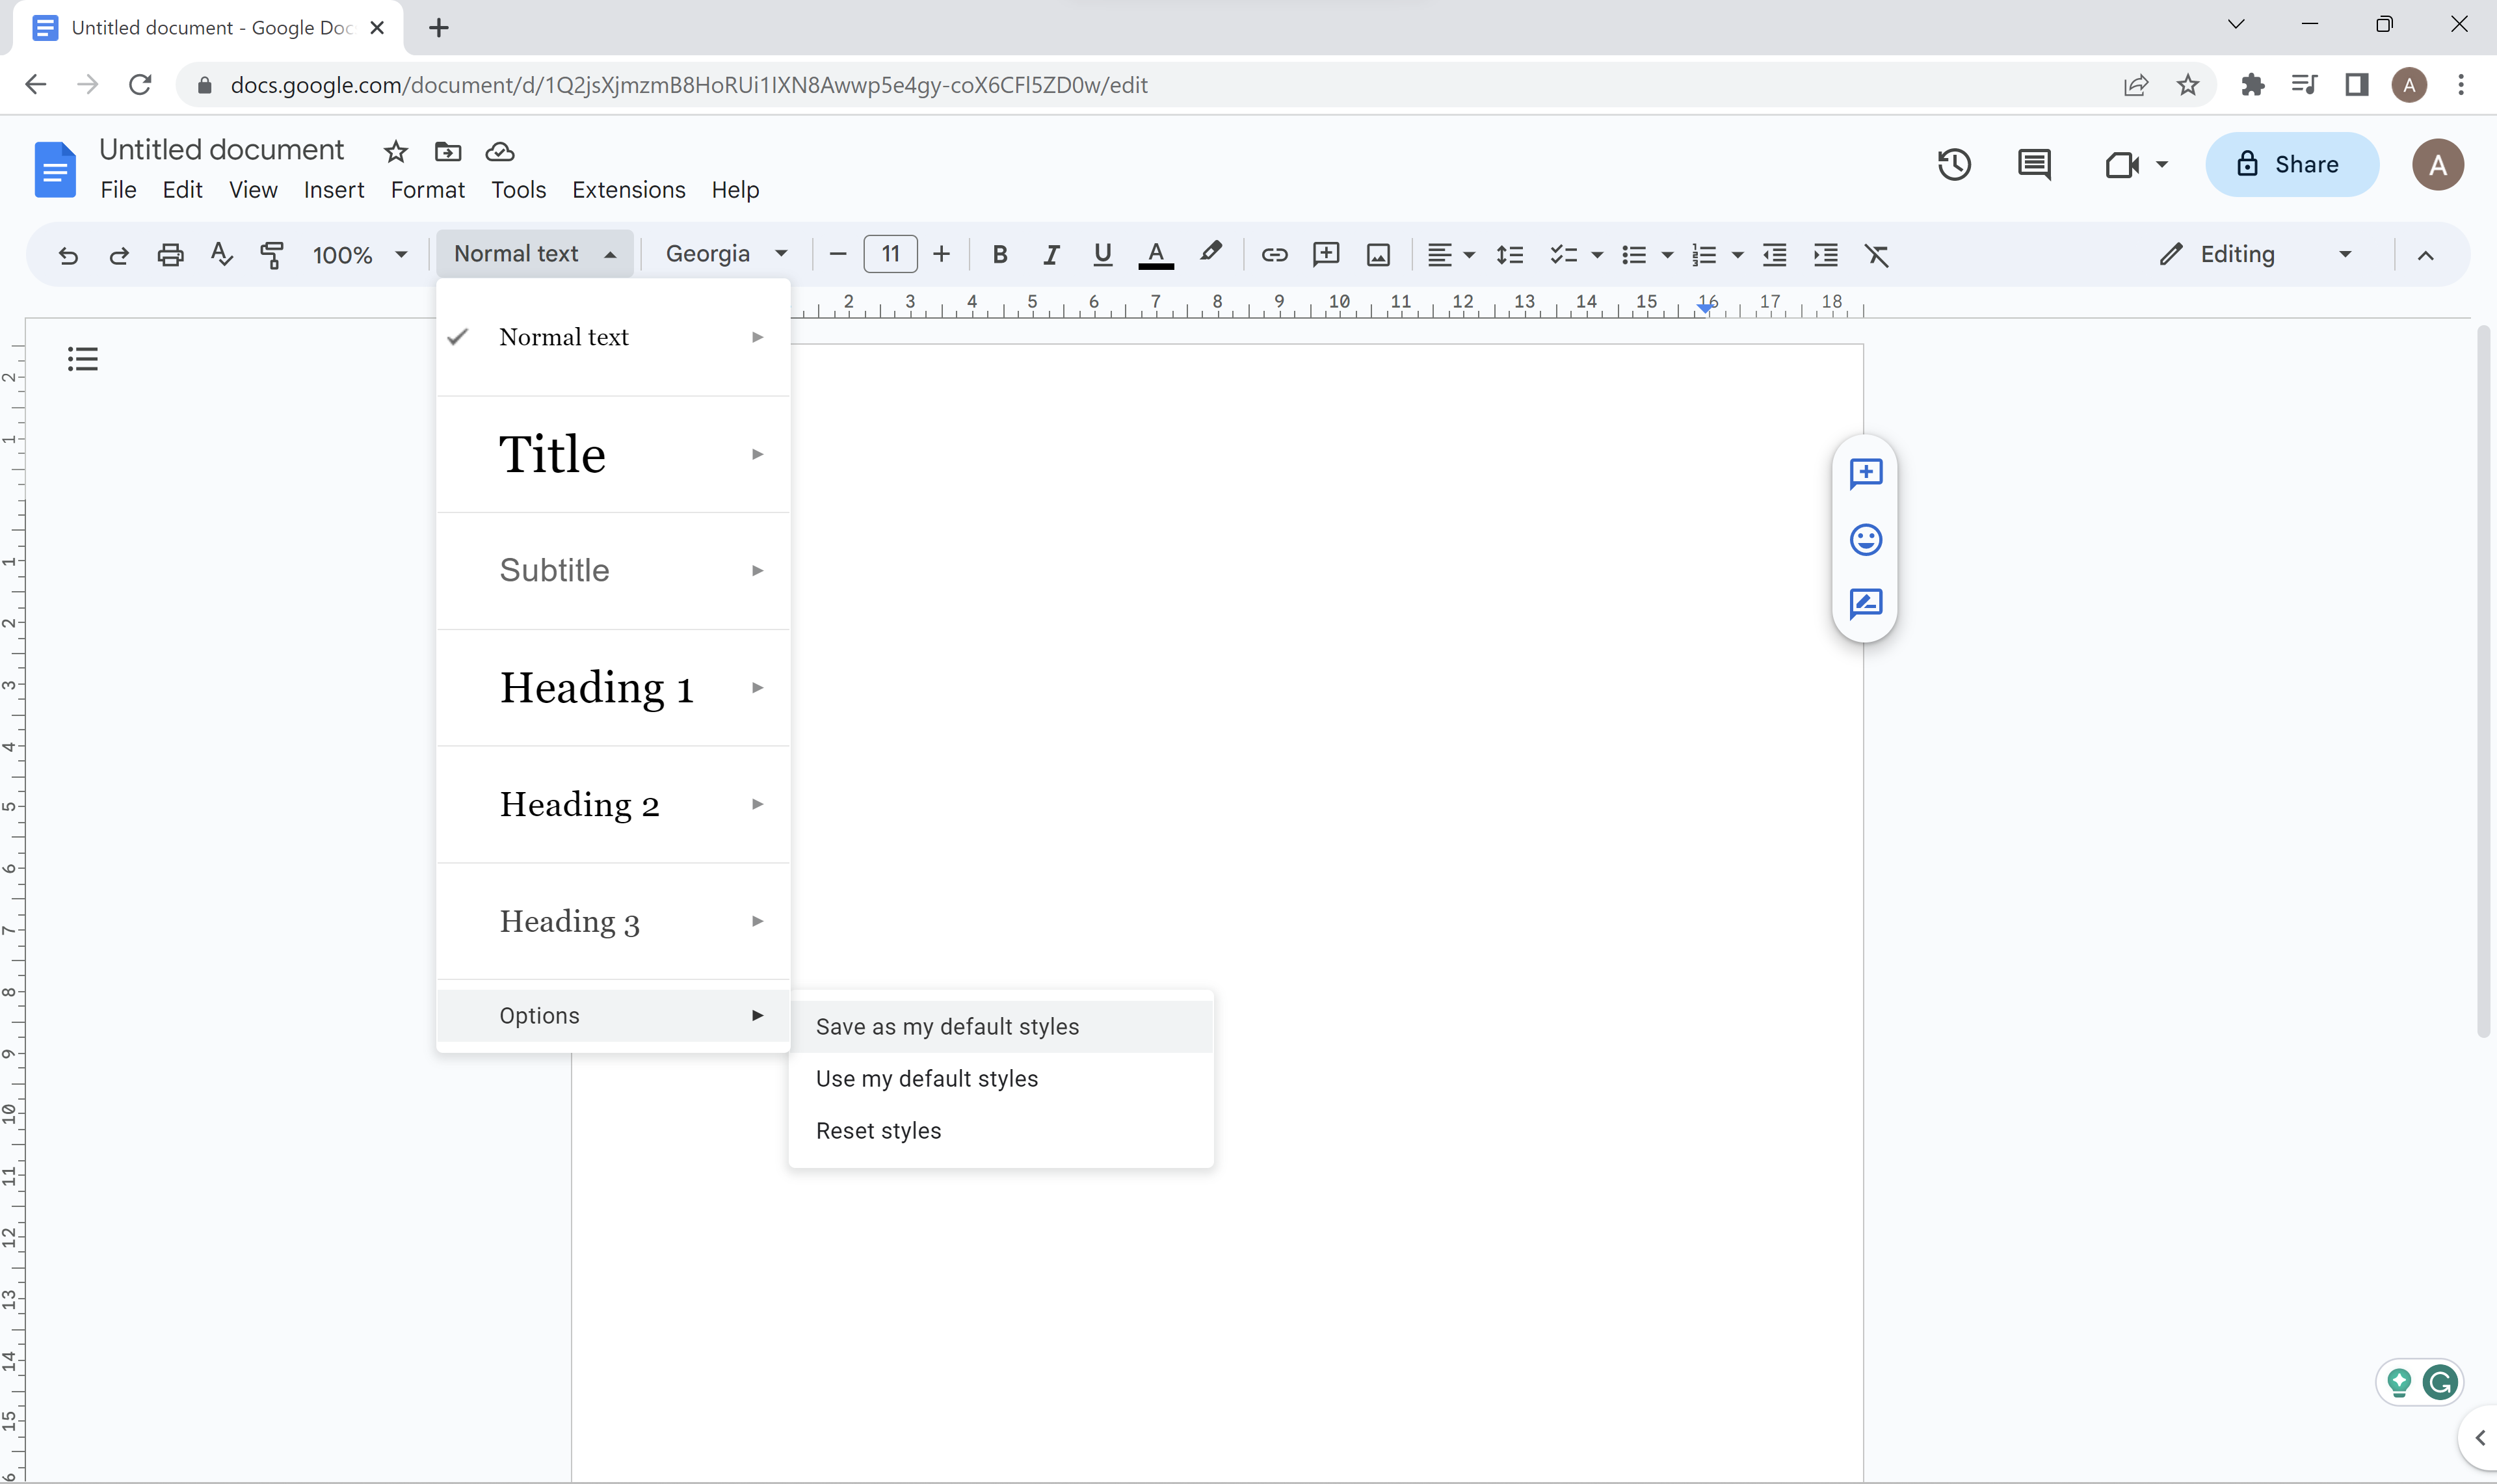Choose the Heading 1 style
This screenshot has width=2497, height=1484.
614,687
